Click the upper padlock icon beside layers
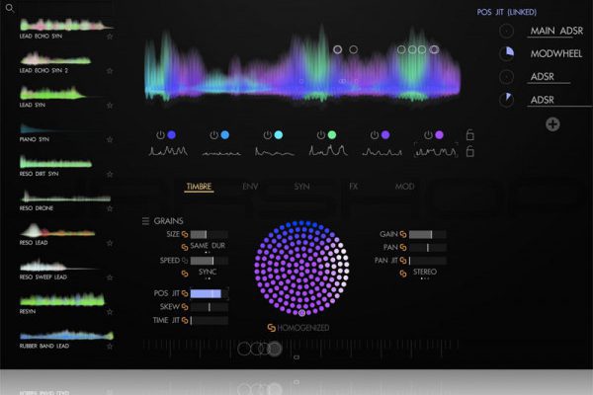The image size is (593, 395). tap(470, 134)
